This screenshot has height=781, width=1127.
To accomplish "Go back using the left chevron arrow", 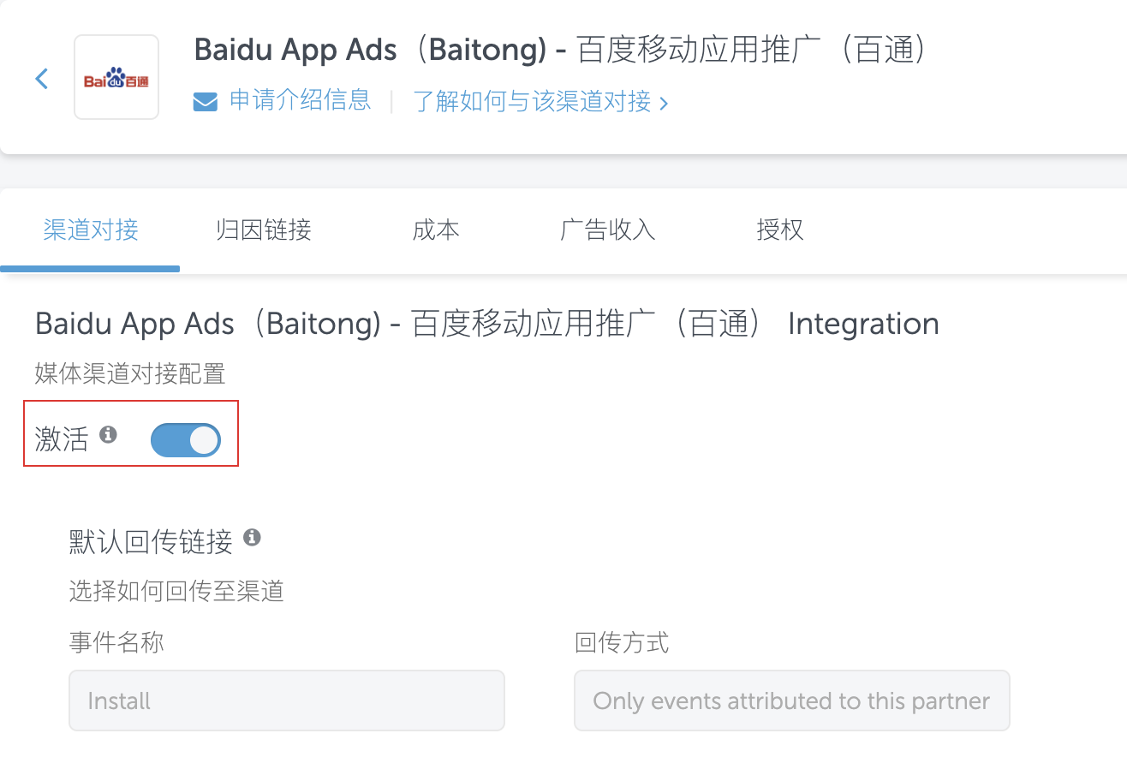I will (42, 79).
